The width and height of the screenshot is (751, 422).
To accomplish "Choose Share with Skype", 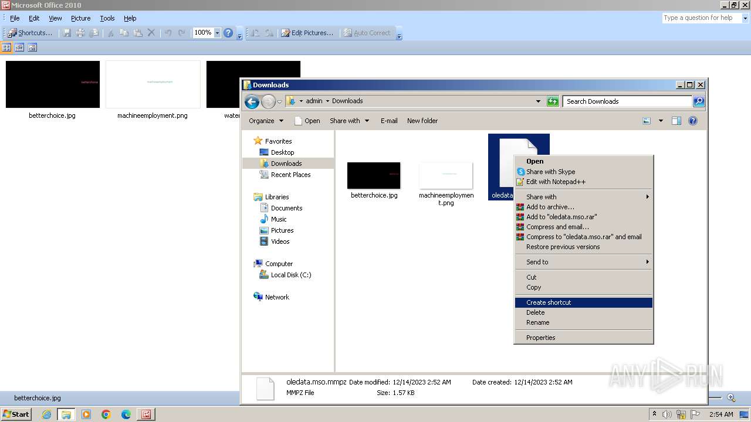I will point(584,172).
